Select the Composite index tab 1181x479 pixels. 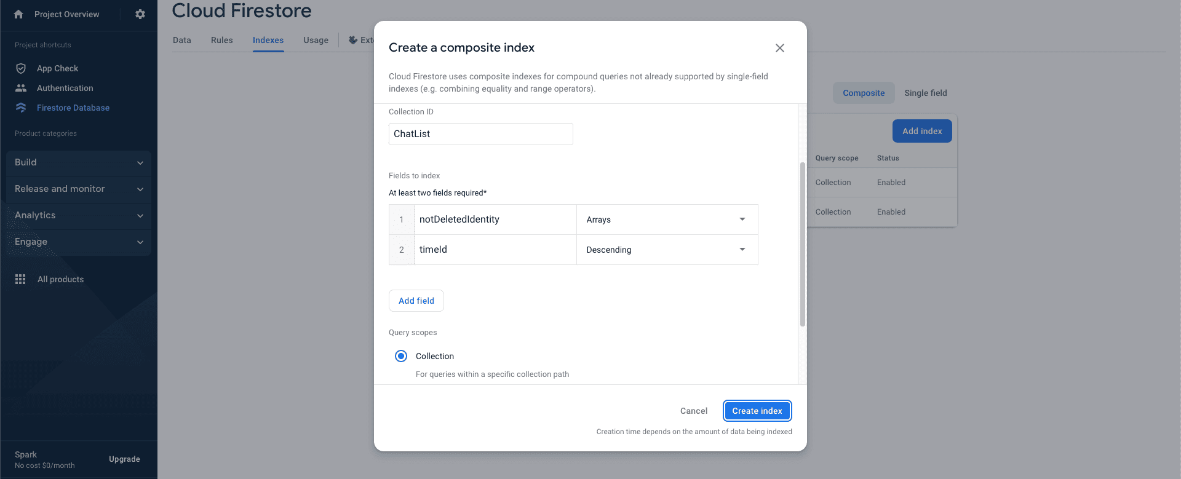pyautogui.click(x=864, y=93)
